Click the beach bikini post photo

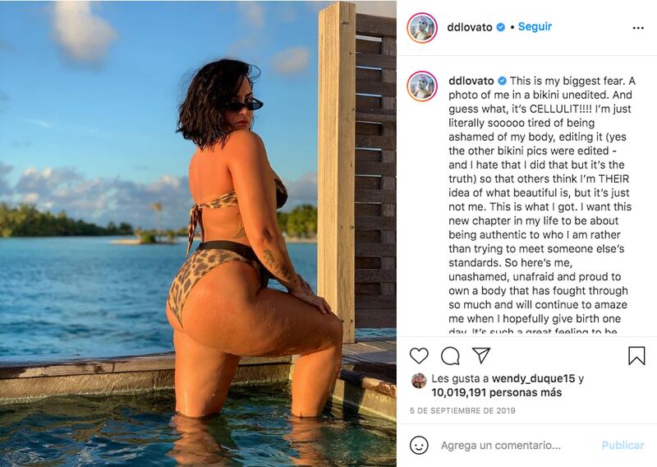pos(198,233)
